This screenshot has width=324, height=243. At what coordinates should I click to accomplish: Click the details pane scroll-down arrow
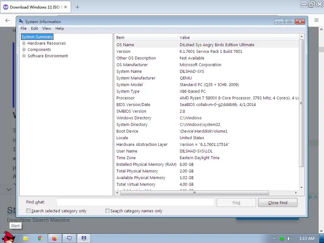[x=301, y=187]
